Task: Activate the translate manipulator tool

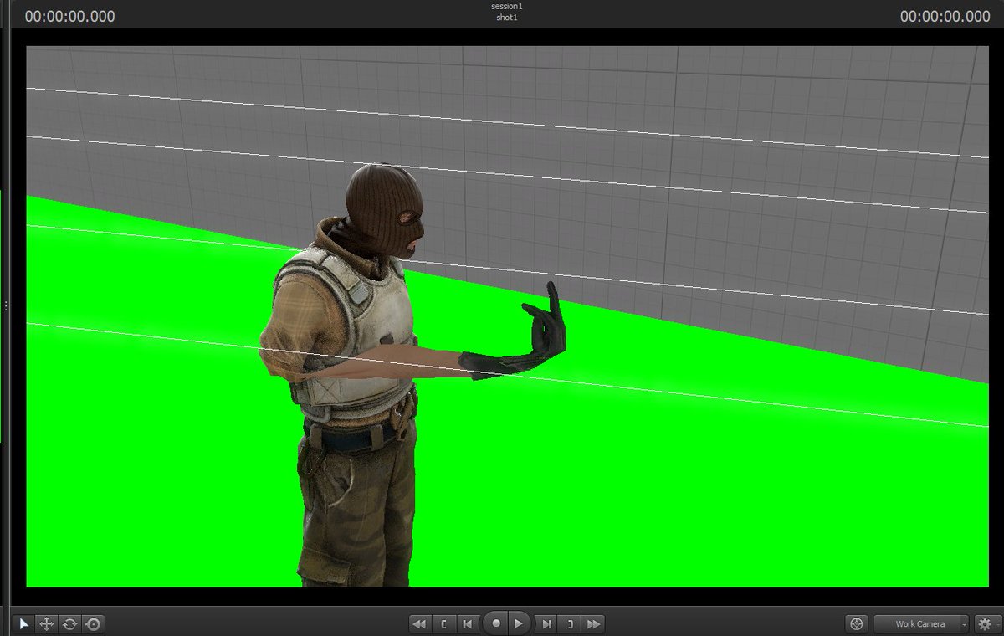Action: pyautogui.click(x=46, y=623)
